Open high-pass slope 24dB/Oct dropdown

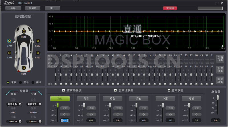tap(14, 122)
